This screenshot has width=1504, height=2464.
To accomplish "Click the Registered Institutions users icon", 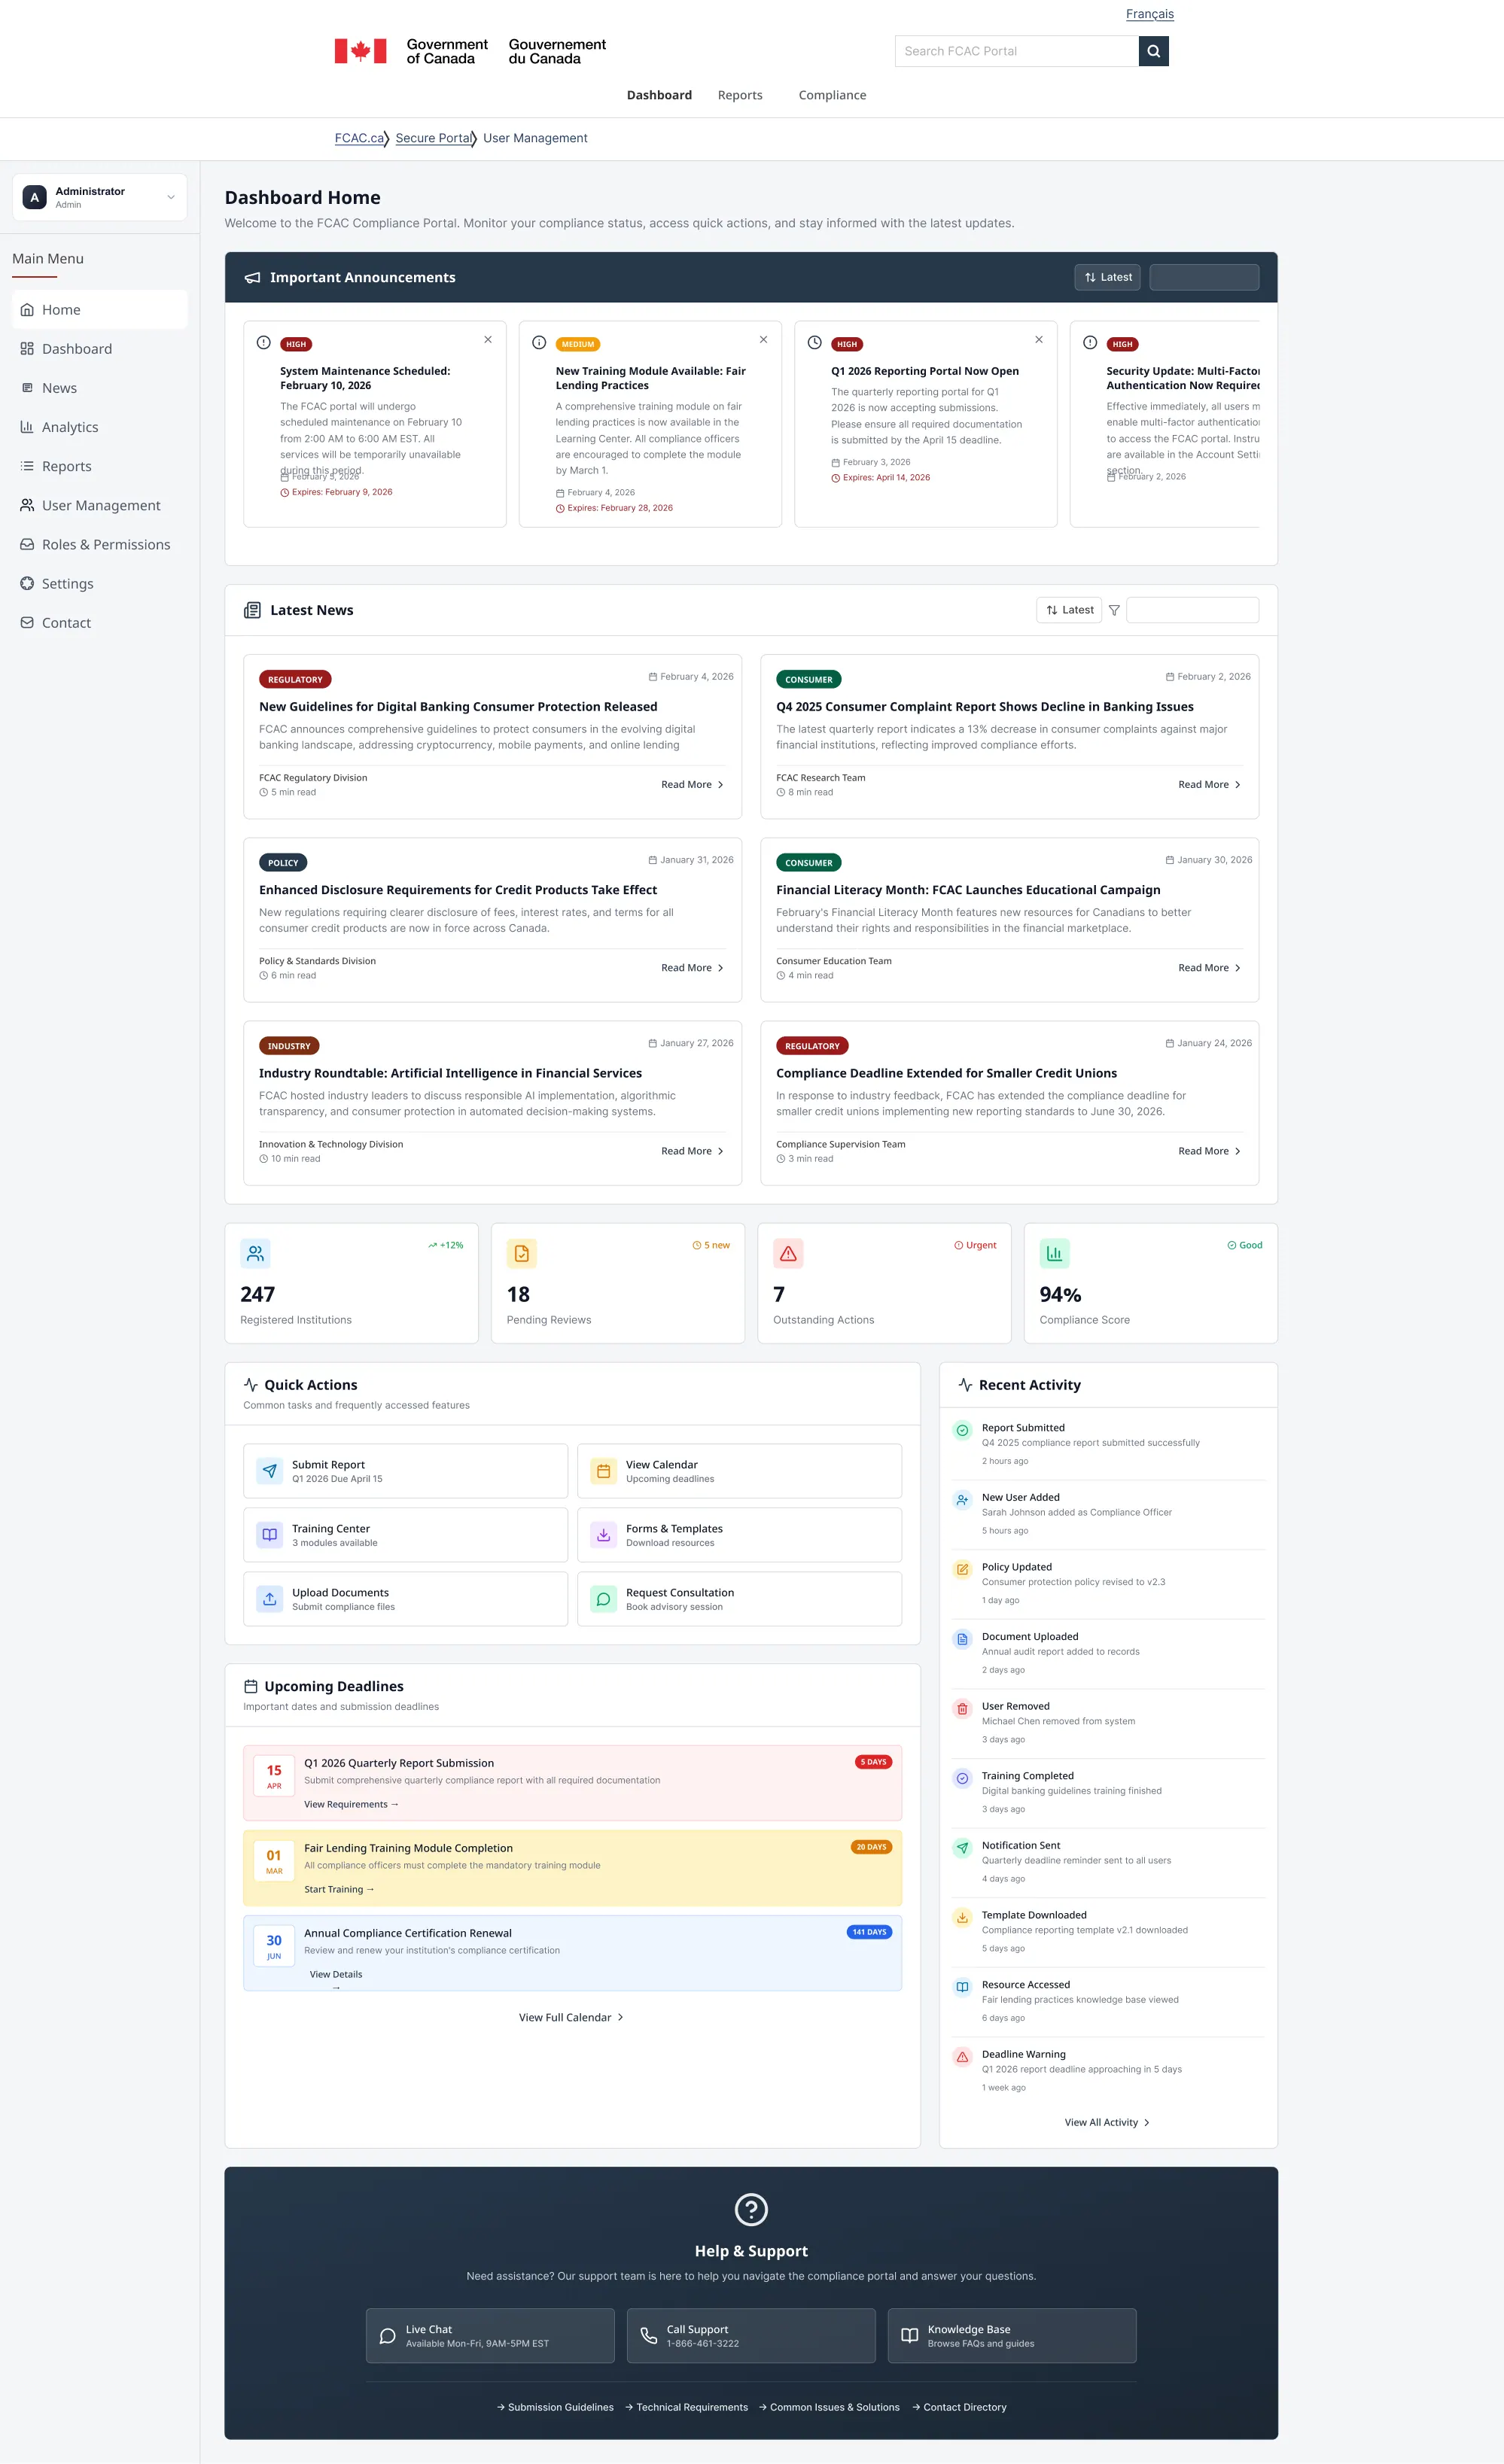I will tap(256, 1253).
